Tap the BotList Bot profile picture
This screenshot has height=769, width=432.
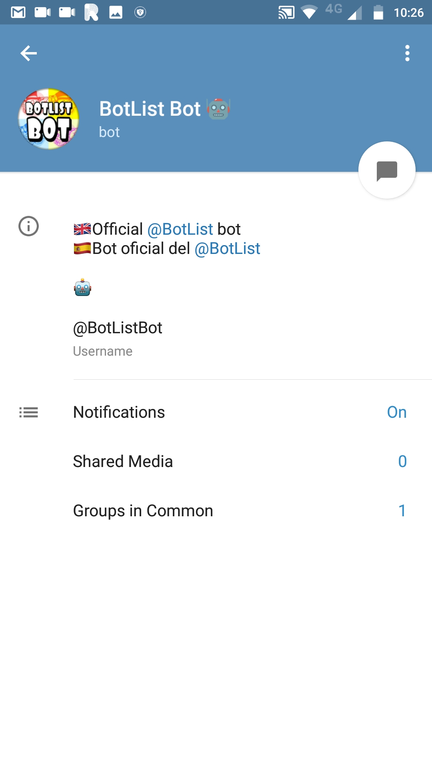coord(49,119)
